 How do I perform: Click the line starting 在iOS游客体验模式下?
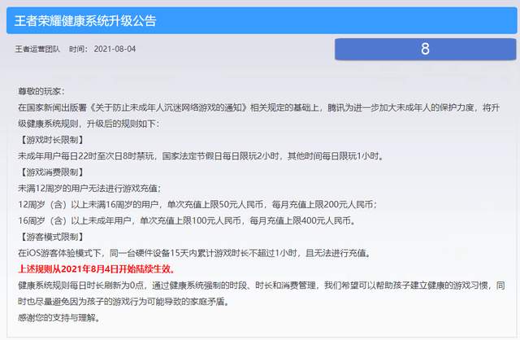(x=194, y=253)
